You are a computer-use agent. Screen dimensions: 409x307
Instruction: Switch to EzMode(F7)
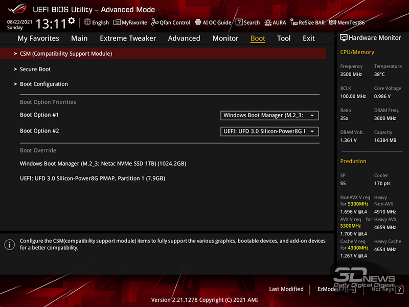[x=336, y=289]
